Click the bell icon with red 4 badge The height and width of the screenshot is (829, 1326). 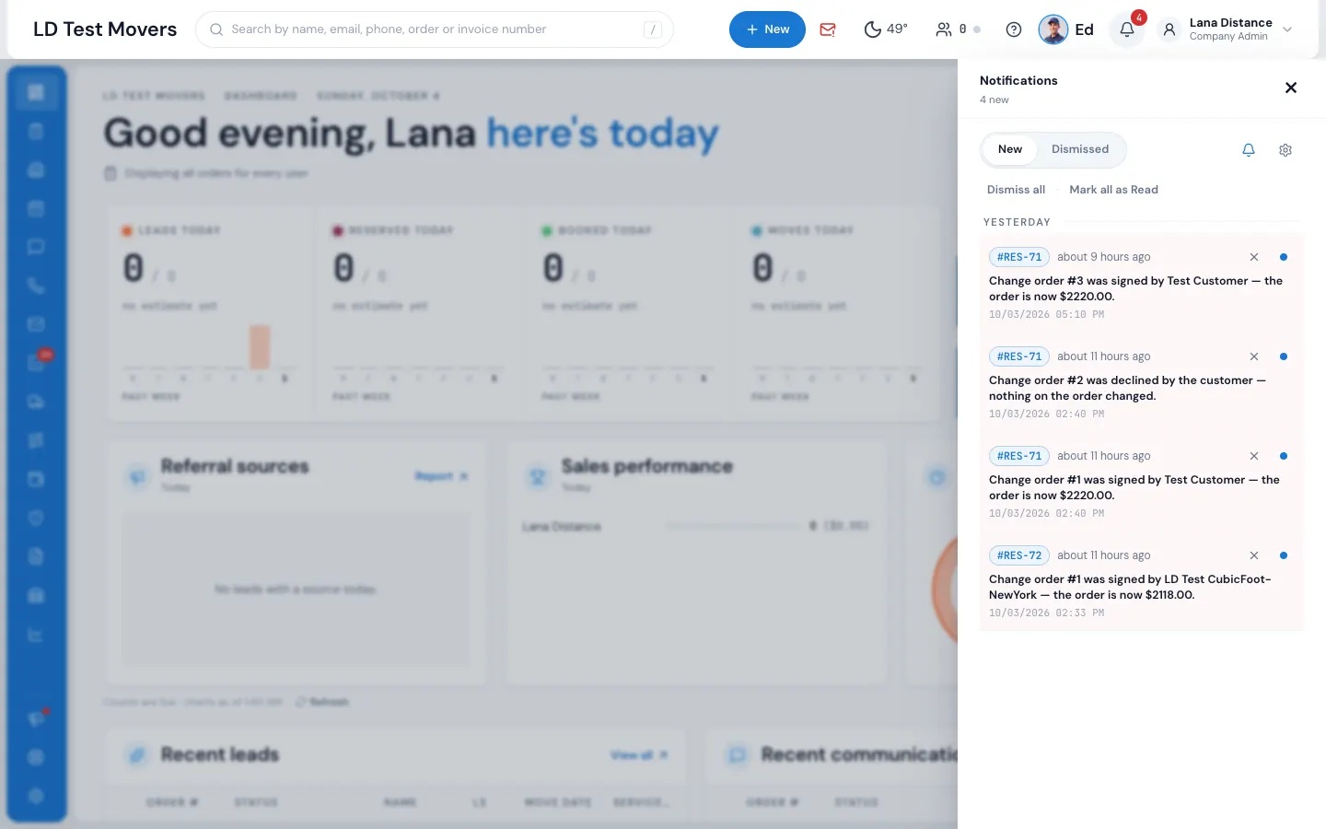1127,29
